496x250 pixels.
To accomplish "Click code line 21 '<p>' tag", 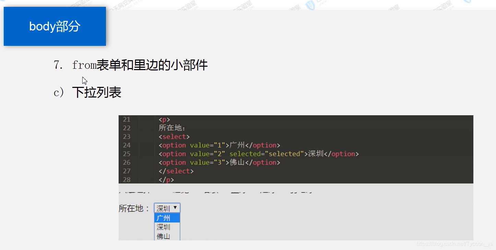I will tap(164, 119).
